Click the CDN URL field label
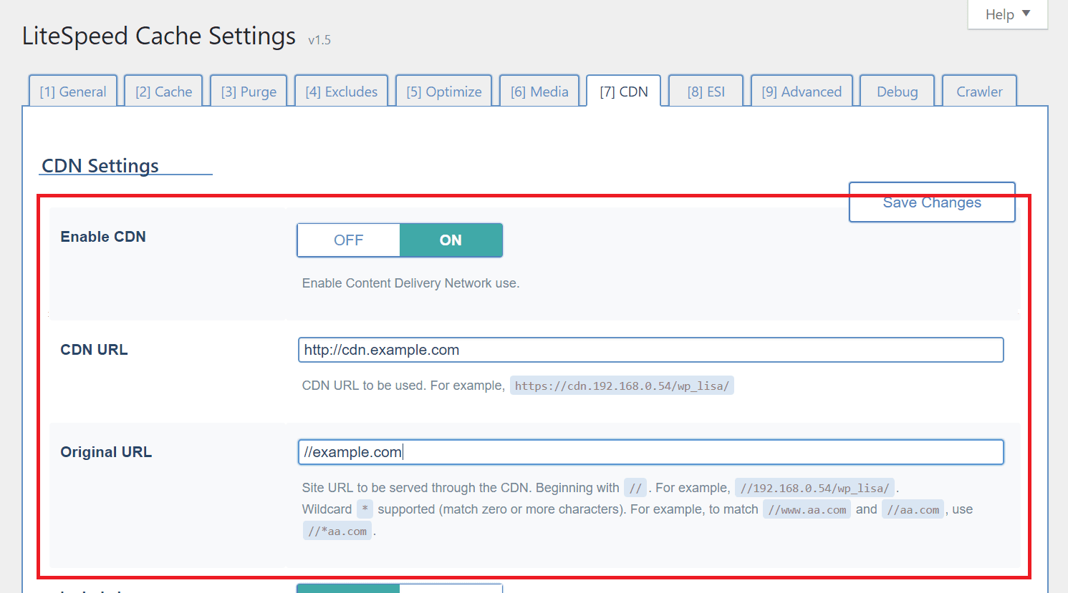Image resolution: width=1068 pixels, height=593 pixels. 94,350
